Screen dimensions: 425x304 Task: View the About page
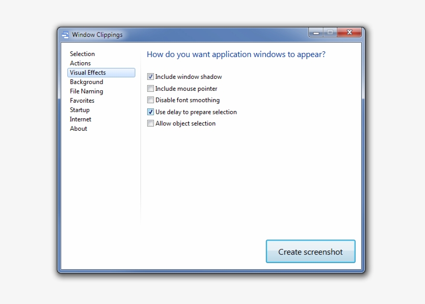[78, 129]
